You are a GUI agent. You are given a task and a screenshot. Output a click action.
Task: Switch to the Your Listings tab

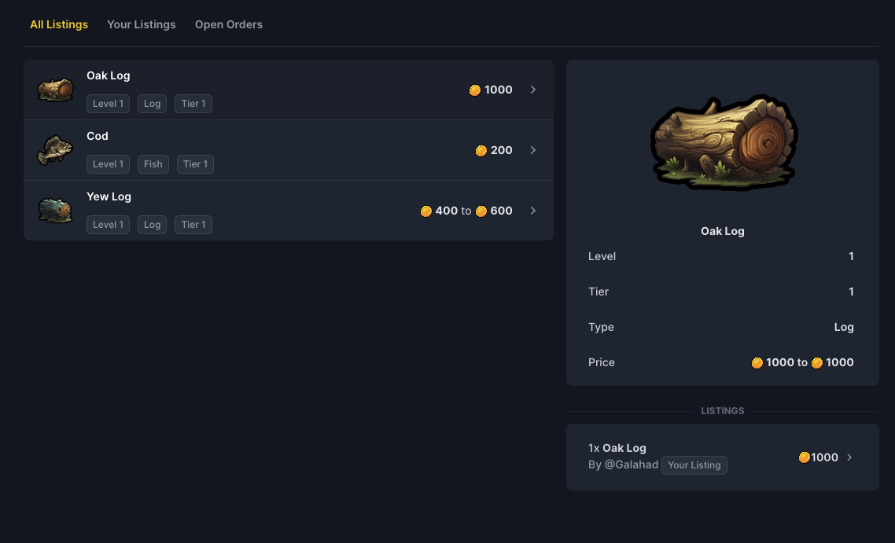(x=142, y=24)
